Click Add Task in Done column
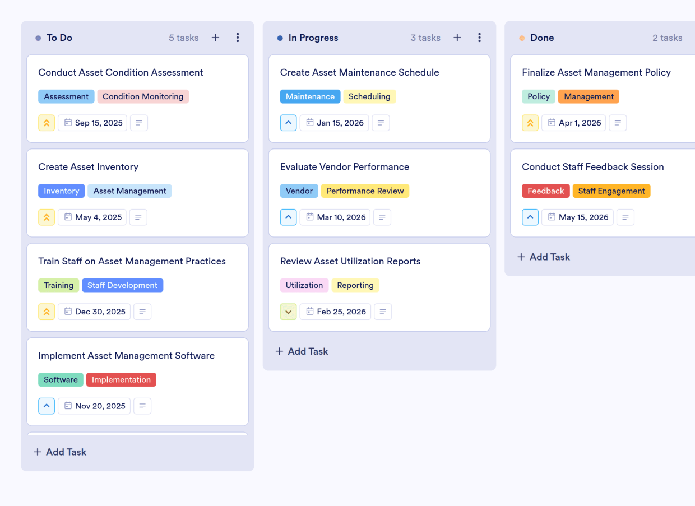Image resolution: width=695 pixels, height=506 pixels. pyautogui.click(x=544, y=257)
